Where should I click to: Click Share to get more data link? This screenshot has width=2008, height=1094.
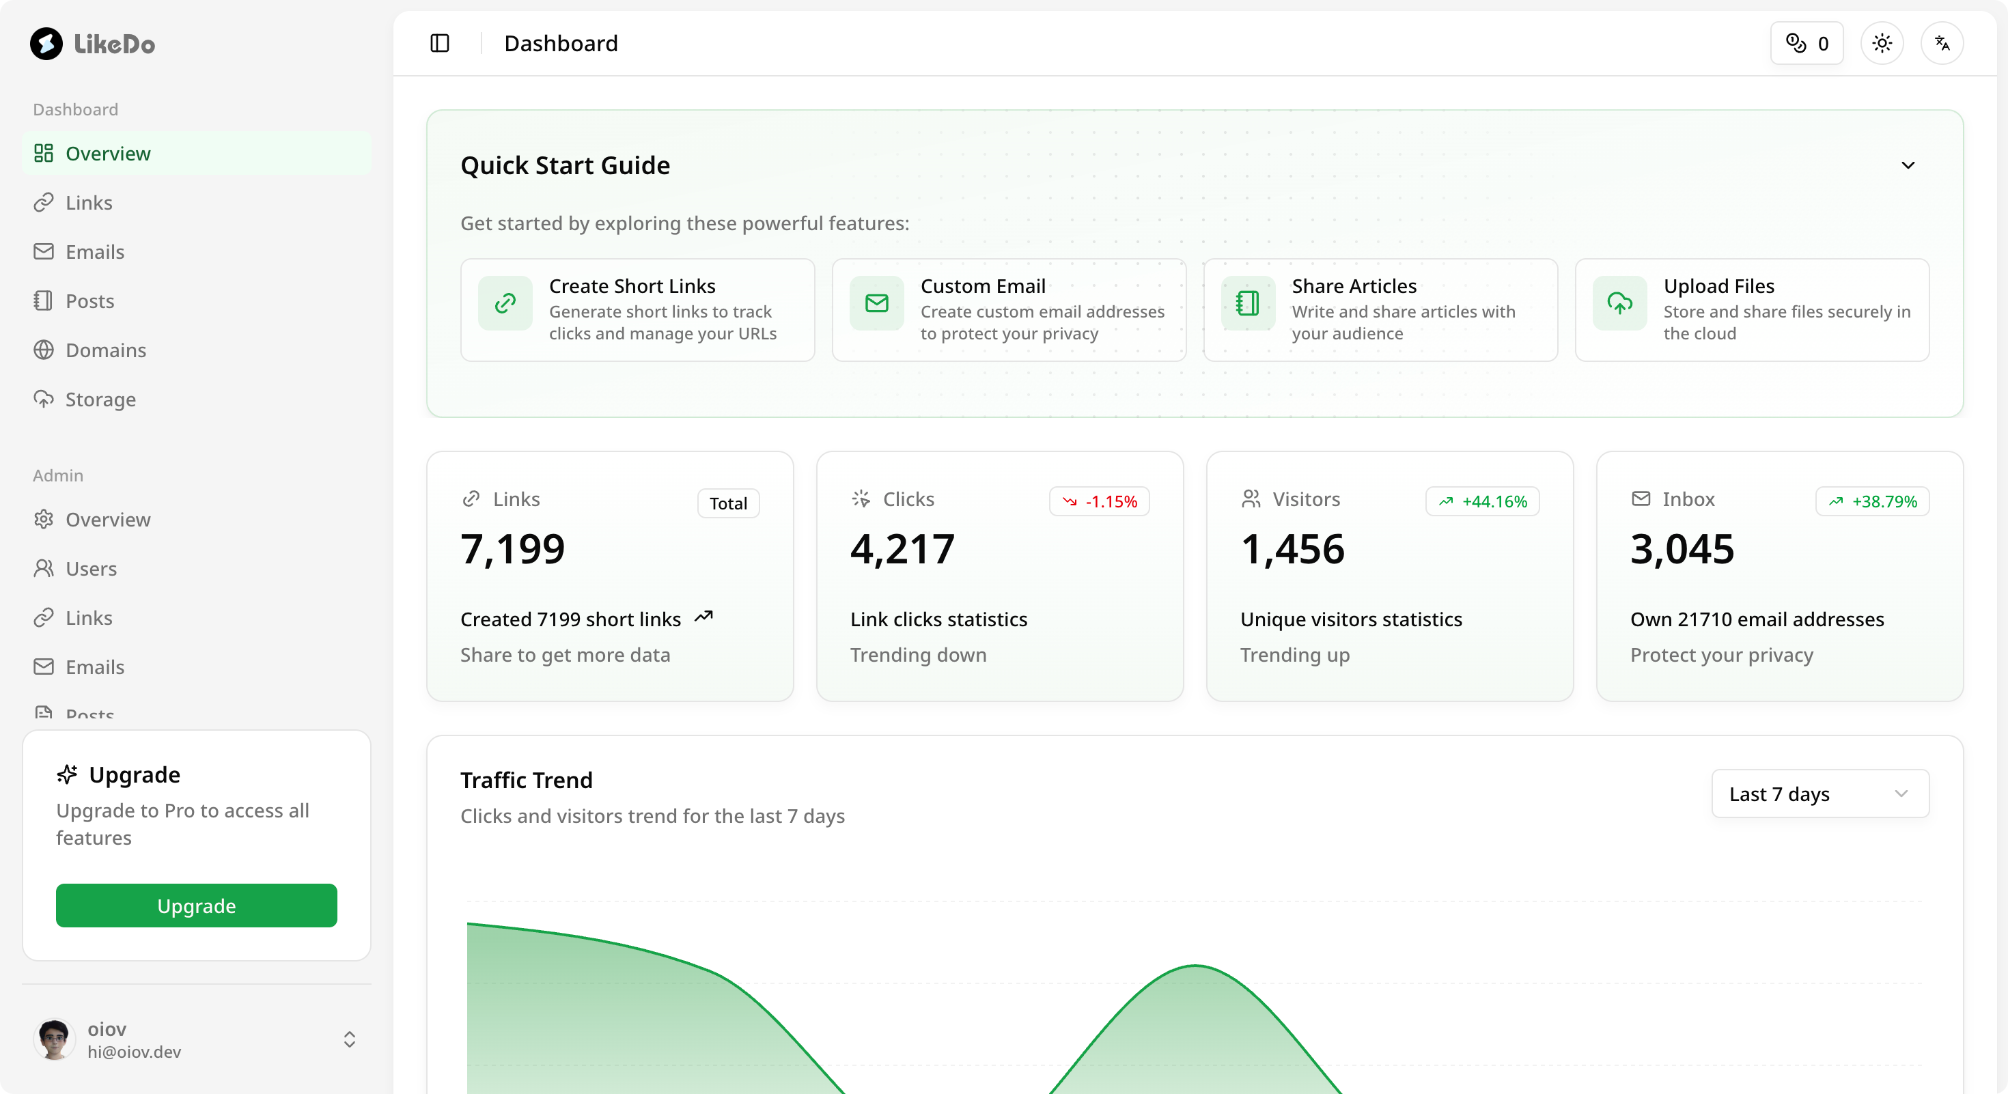click(x=564, y=656)
